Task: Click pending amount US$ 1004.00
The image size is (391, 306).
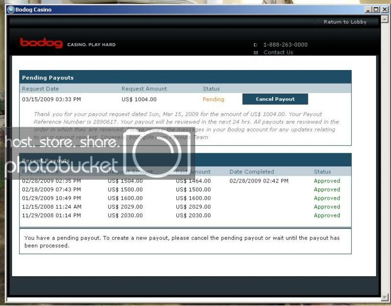Action: [x=139, y=99]
